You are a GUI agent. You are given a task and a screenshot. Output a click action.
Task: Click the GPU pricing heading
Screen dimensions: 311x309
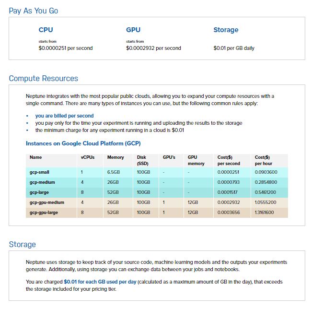point(133,30)
